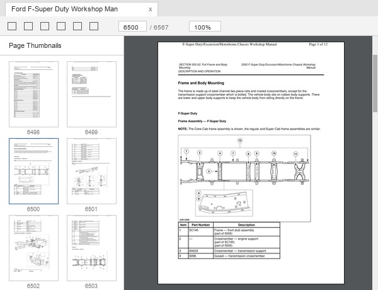Screen dimensions: 378x290
Task: Select the Ford F-Super Duty Workshop Man tab
Action: point(81,9)
